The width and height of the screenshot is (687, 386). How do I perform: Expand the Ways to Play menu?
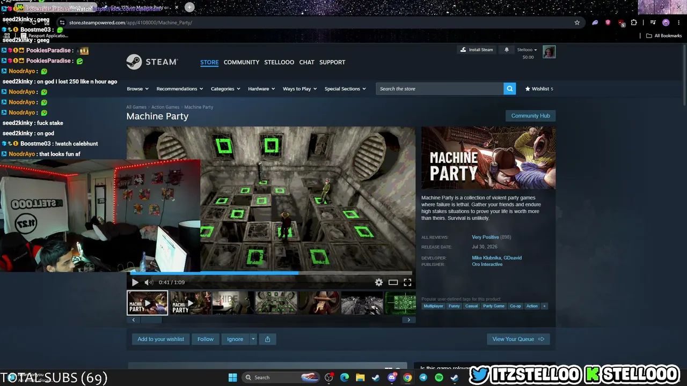pos(300,89)
